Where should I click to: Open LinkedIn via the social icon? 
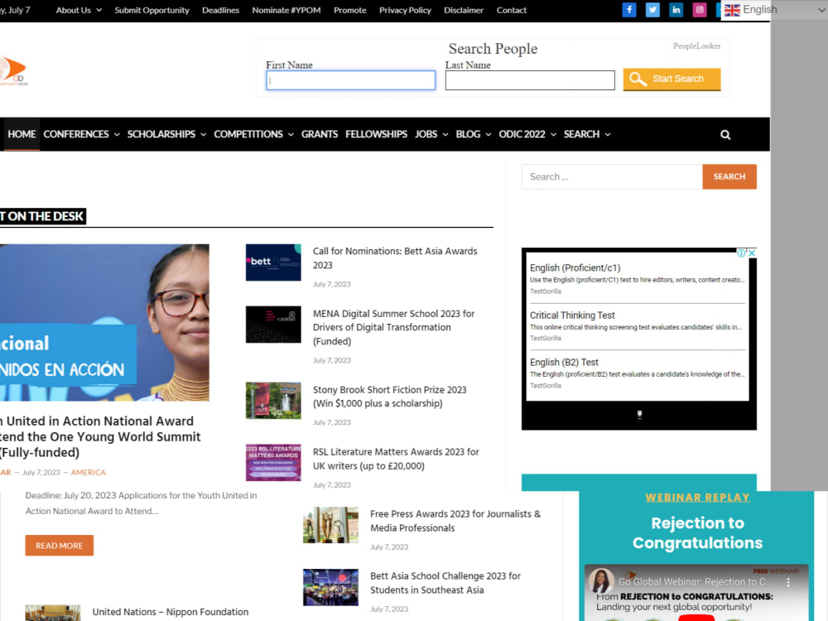(x=676, y=10)
